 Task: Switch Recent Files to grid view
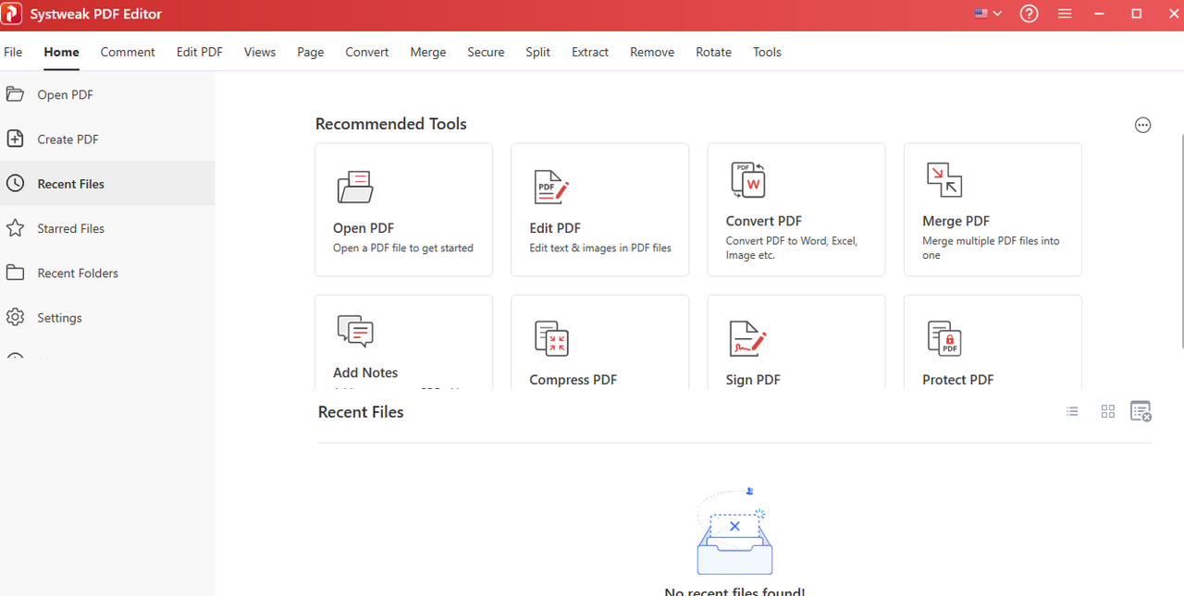(x=1108, y=411)
